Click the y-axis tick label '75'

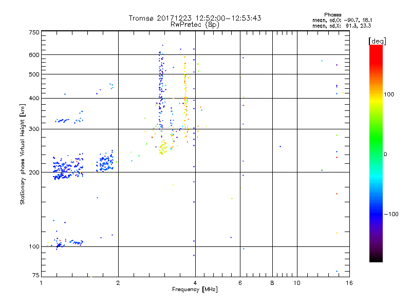(36, 275)
